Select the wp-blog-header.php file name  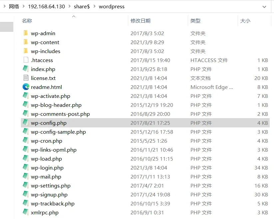tap(56, 105)
